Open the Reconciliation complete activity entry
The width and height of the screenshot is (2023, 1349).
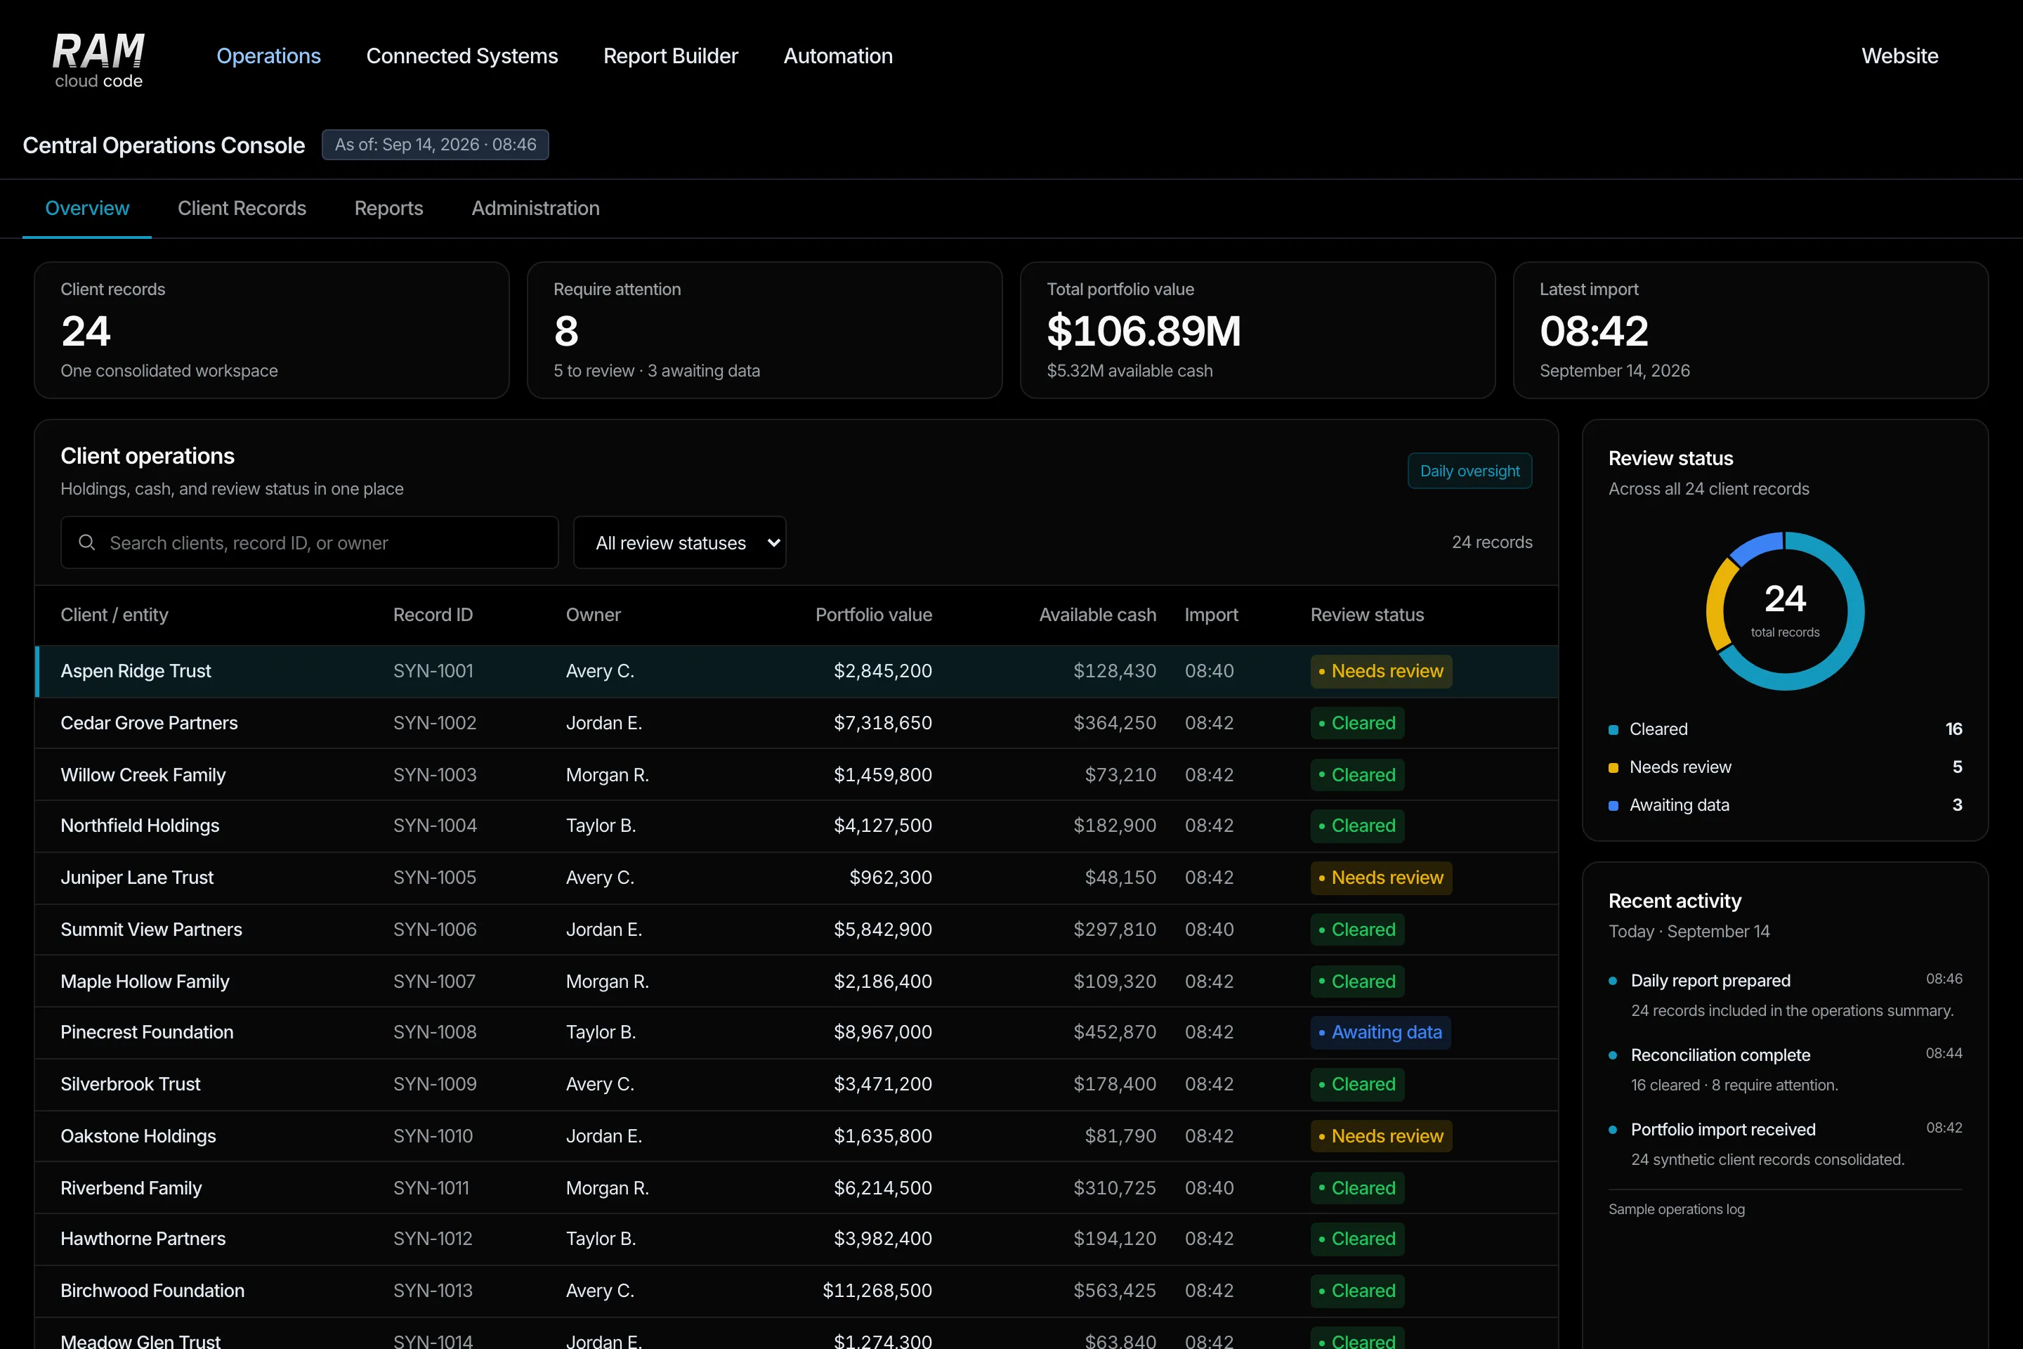(x=1785, y=1069)
